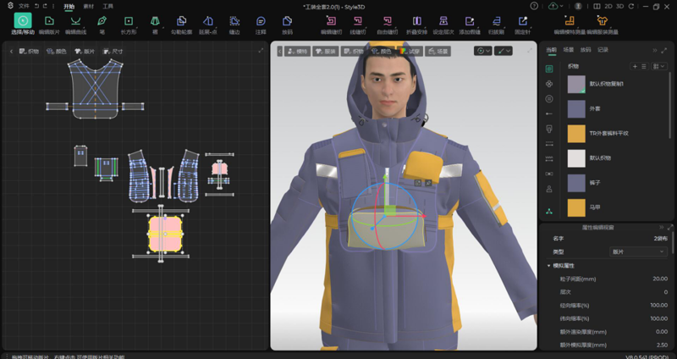Click the 模特 button in 3D viewport
Viewport: 677px width, 359px height.
click(297, 51)
